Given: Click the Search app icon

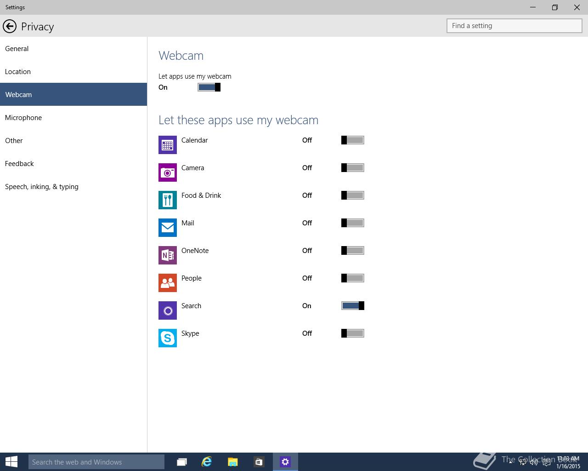Looking at the screenshot, I should pyautogui.click(x=168, y=310).
